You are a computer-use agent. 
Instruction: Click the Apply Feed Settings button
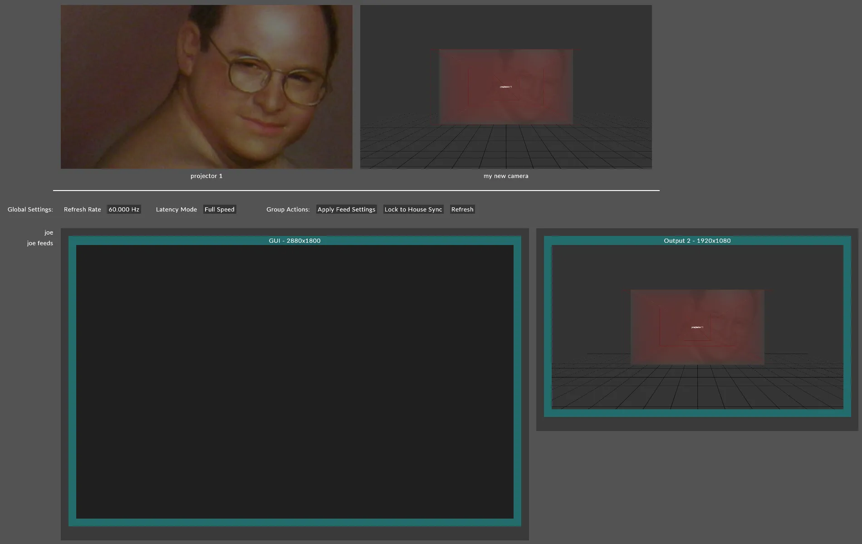(x=346, y=209)
